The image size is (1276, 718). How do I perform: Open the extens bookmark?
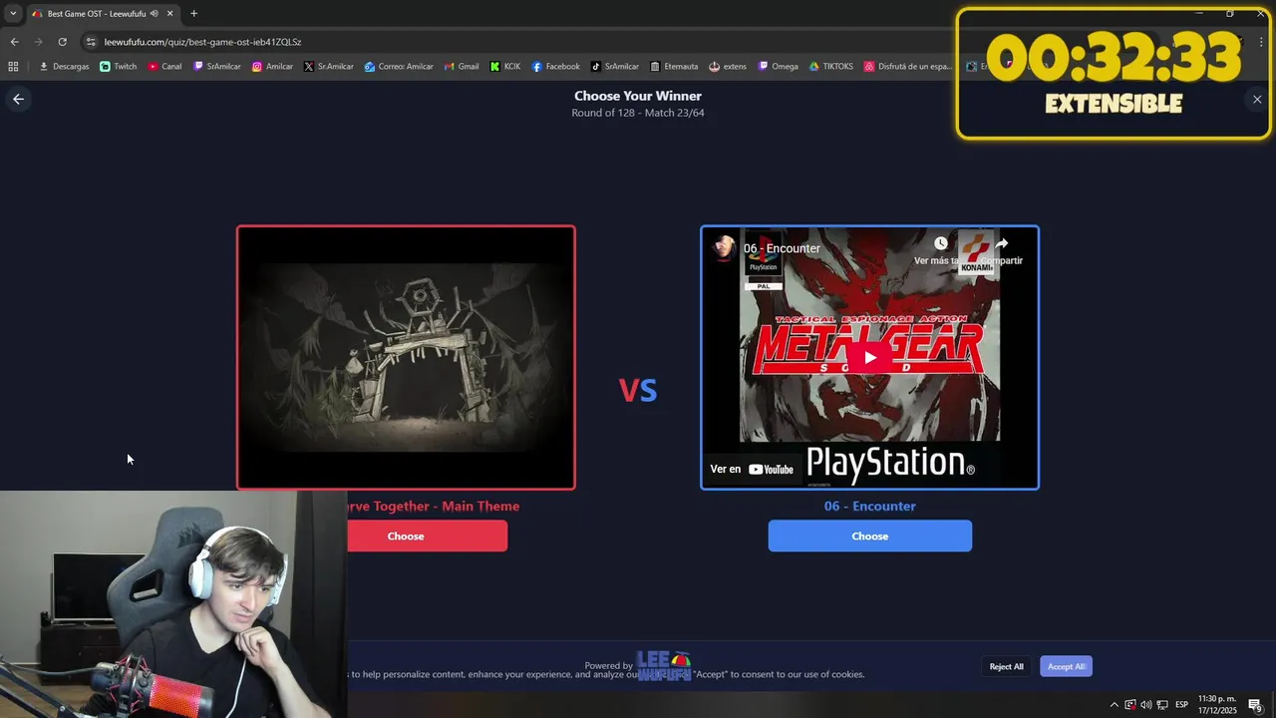tap(728, 67)
